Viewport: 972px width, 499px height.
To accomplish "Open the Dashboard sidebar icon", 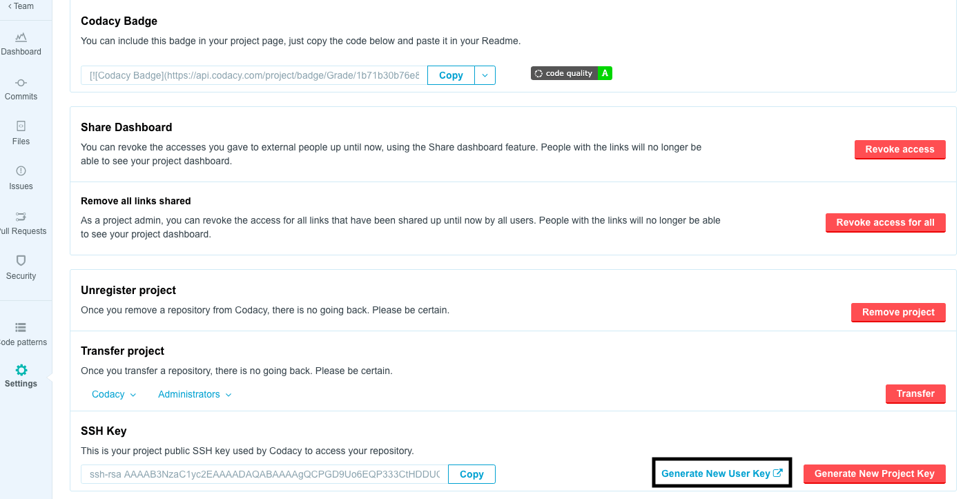I will 21,37.
